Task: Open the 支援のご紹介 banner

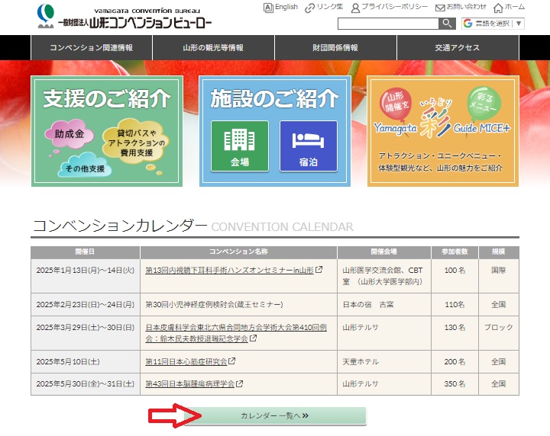Action: [x=106, y=130]
